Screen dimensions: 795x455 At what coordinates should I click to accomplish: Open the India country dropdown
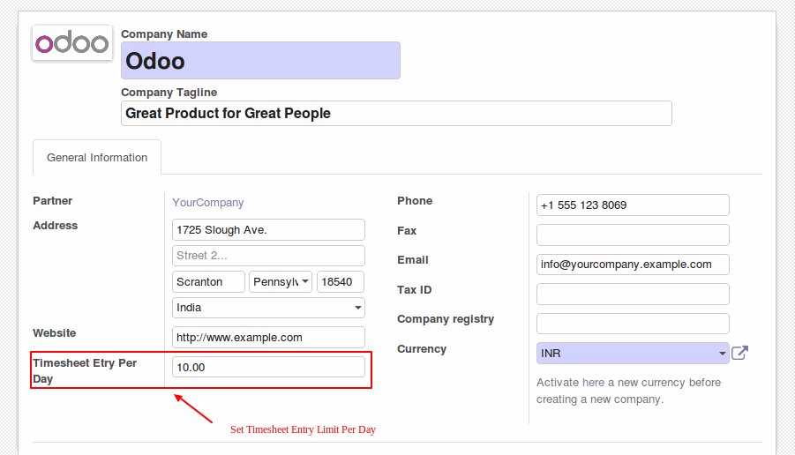tap(268, 308)
